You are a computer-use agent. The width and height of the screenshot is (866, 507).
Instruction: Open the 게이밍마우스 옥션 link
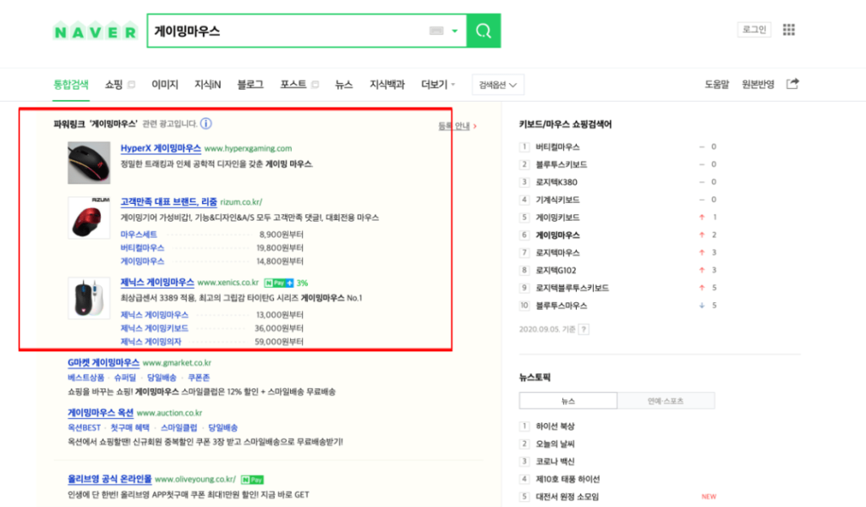pos(101,413)
